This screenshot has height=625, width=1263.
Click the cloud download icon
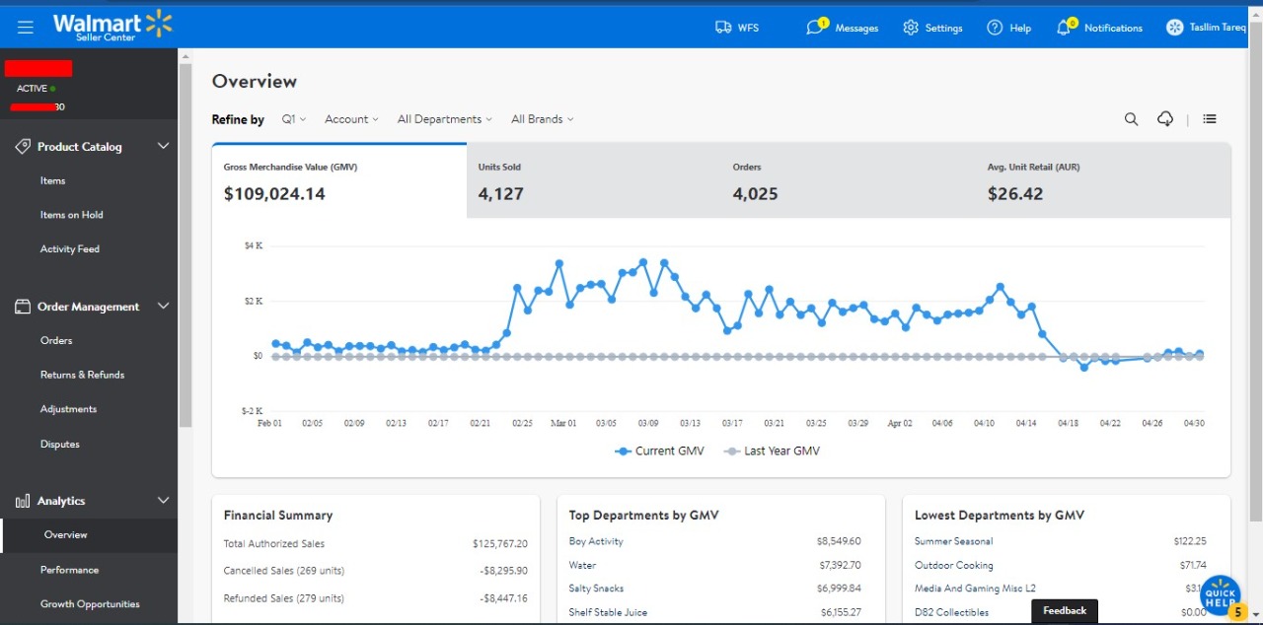click(1165, 119)
